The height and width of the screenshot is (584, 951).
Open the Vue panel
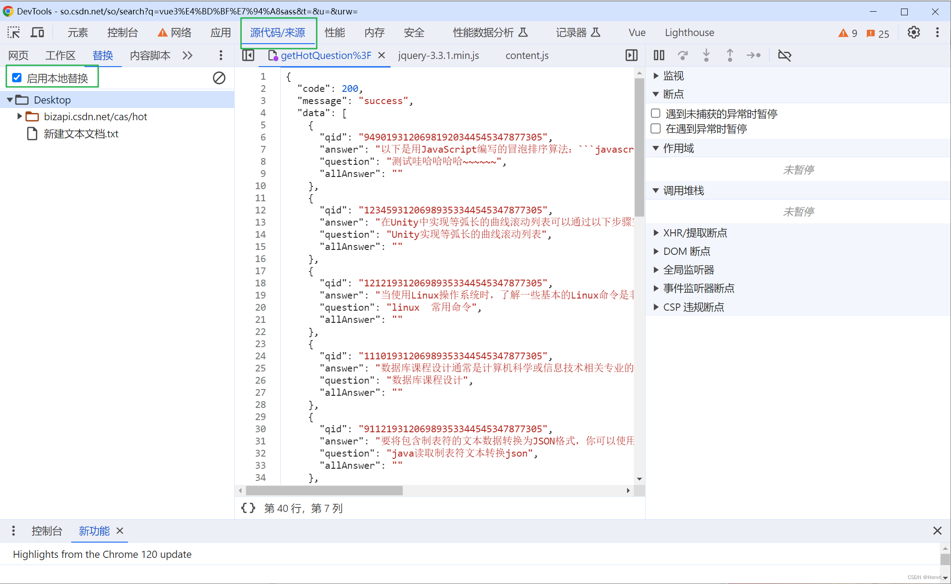tap(637, 32)
